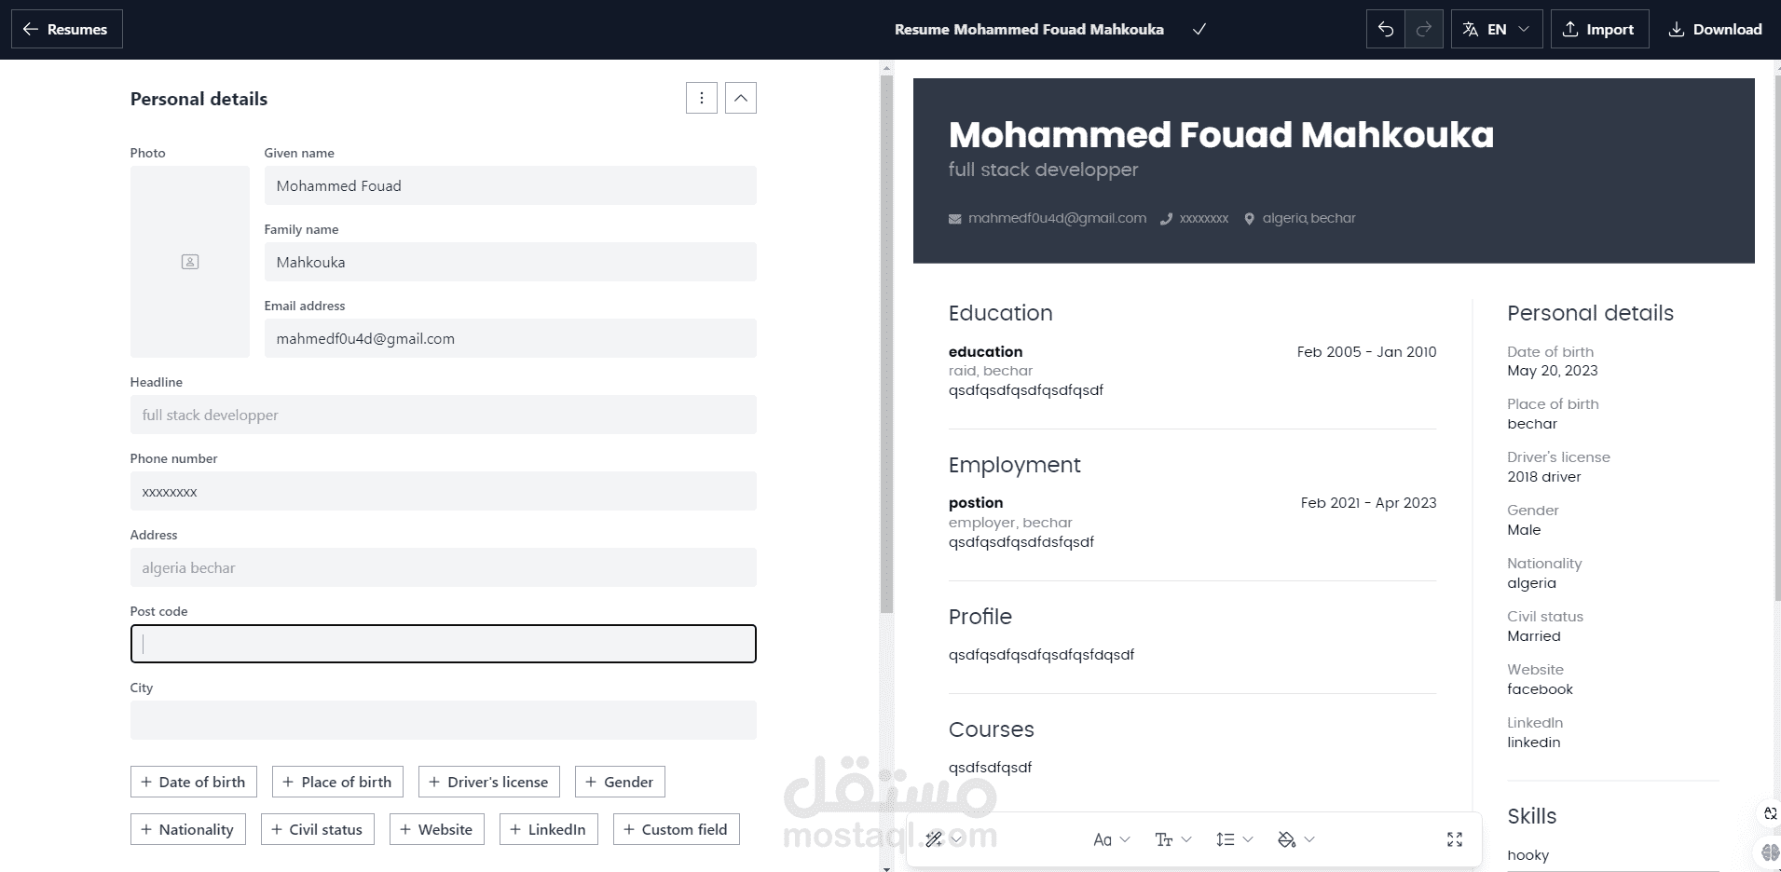Add the LinkedIn field
This screenshot has width=1781, height=872.
pos(548,829)
